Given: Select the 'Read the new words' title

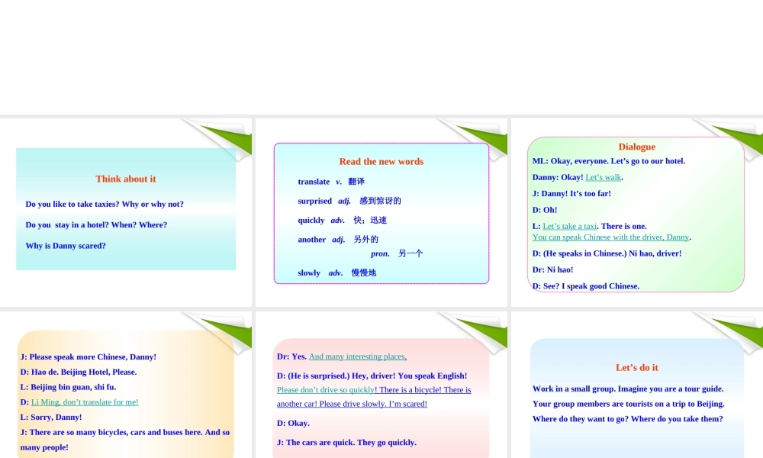Looking at the screenshot, I should tap(381, 161).
